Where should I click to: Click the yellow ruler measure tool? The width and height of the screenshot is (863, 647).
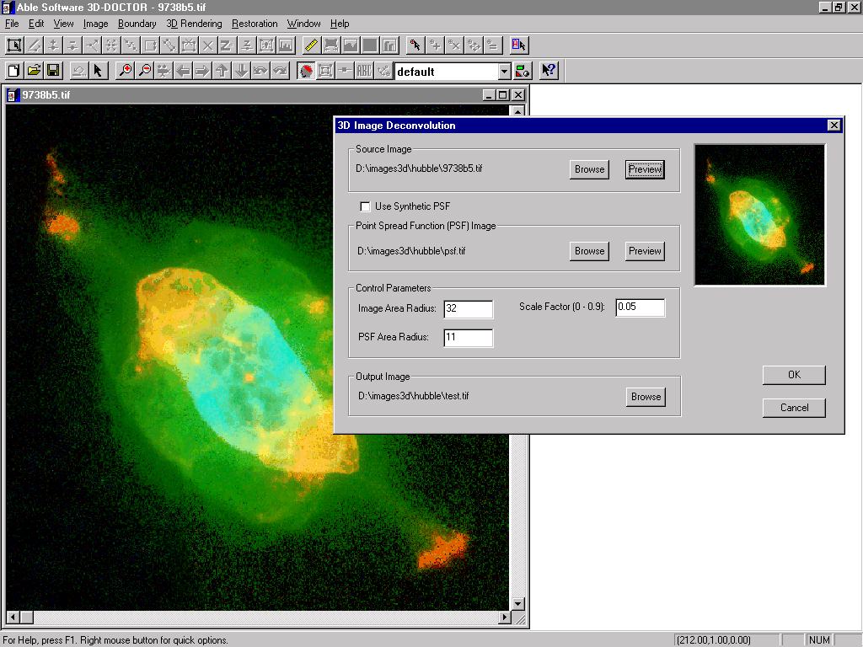311,45
